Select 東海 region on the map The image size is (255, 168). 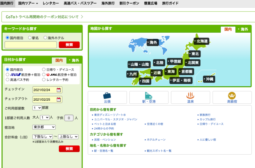[171, 71]
